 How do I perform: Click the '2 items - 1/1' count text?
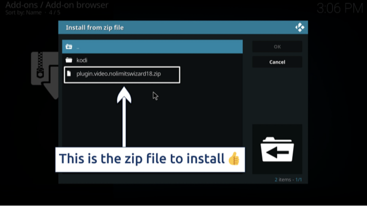point(288,180)
